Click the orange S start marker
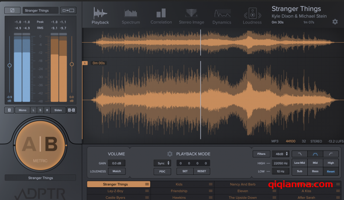Image resolution: width=344 pixels, height=200 pixels. point(85,63)
